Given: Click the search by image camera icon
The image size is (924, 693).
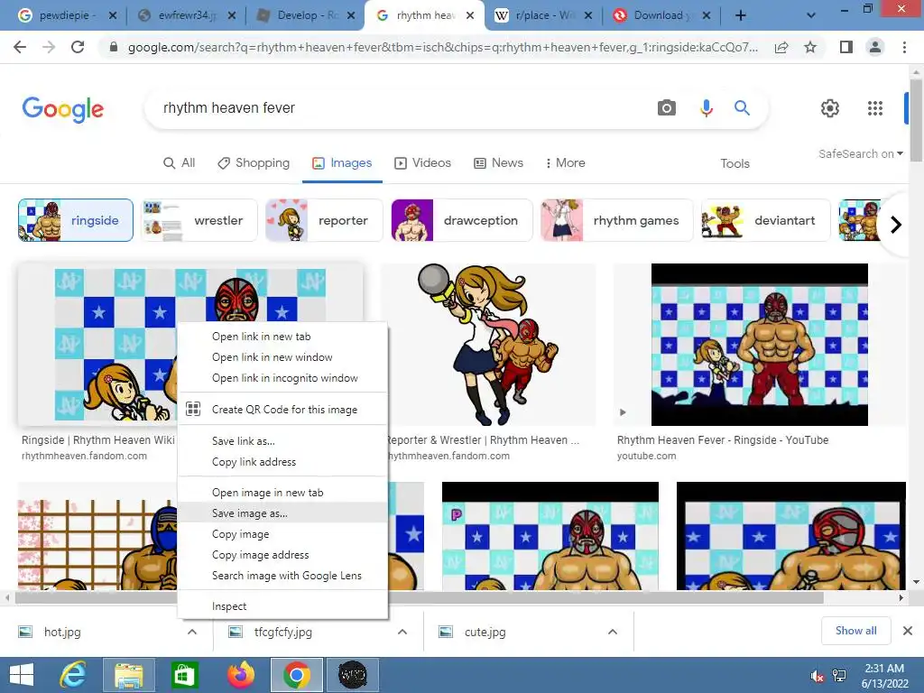Looking at the screenshot, I should tap(667, 108).
